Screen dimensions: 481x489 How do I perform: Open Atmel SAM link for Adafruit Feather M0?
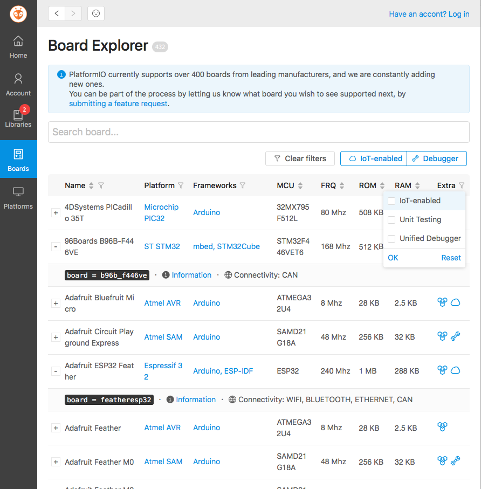click(x=163, y=462)
